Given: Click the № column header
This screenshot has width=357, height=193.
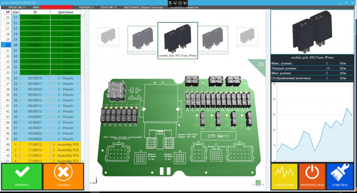Looking at the screenshot, I should click(8, 12).
